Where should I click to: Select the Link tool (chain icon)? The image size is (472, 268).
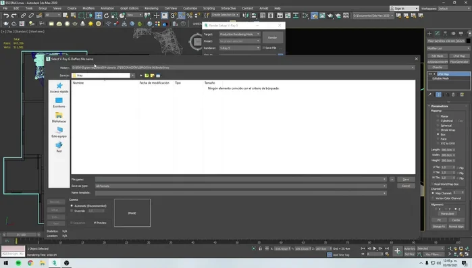click(x=23, y=16)
